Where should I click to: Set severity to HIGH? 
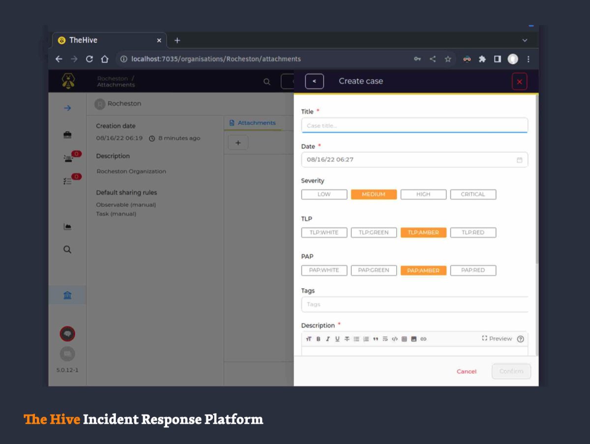pos(423,194)
